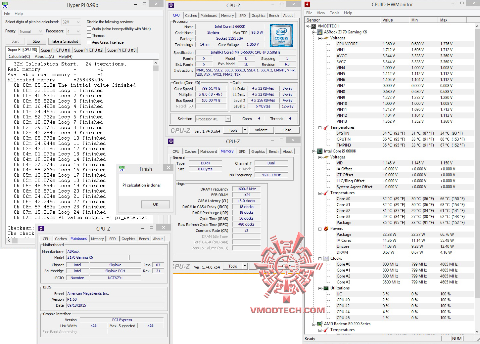Click the Radeon Temperatures thermometer icon
Image resolution: width=480 pixels, height=344 pixels.
(326, 330)
